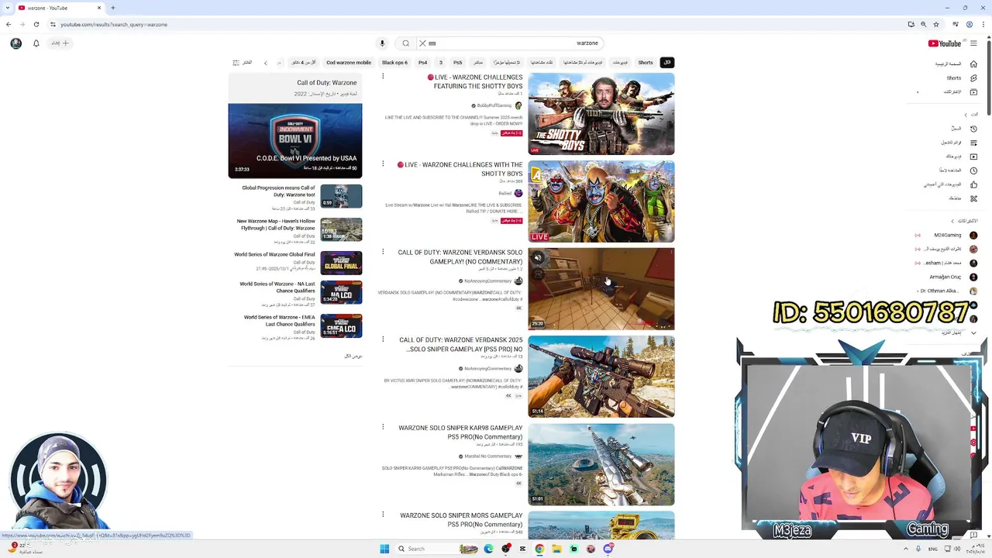Select the Black ops 6 filter chip

(x=394, y=63)
